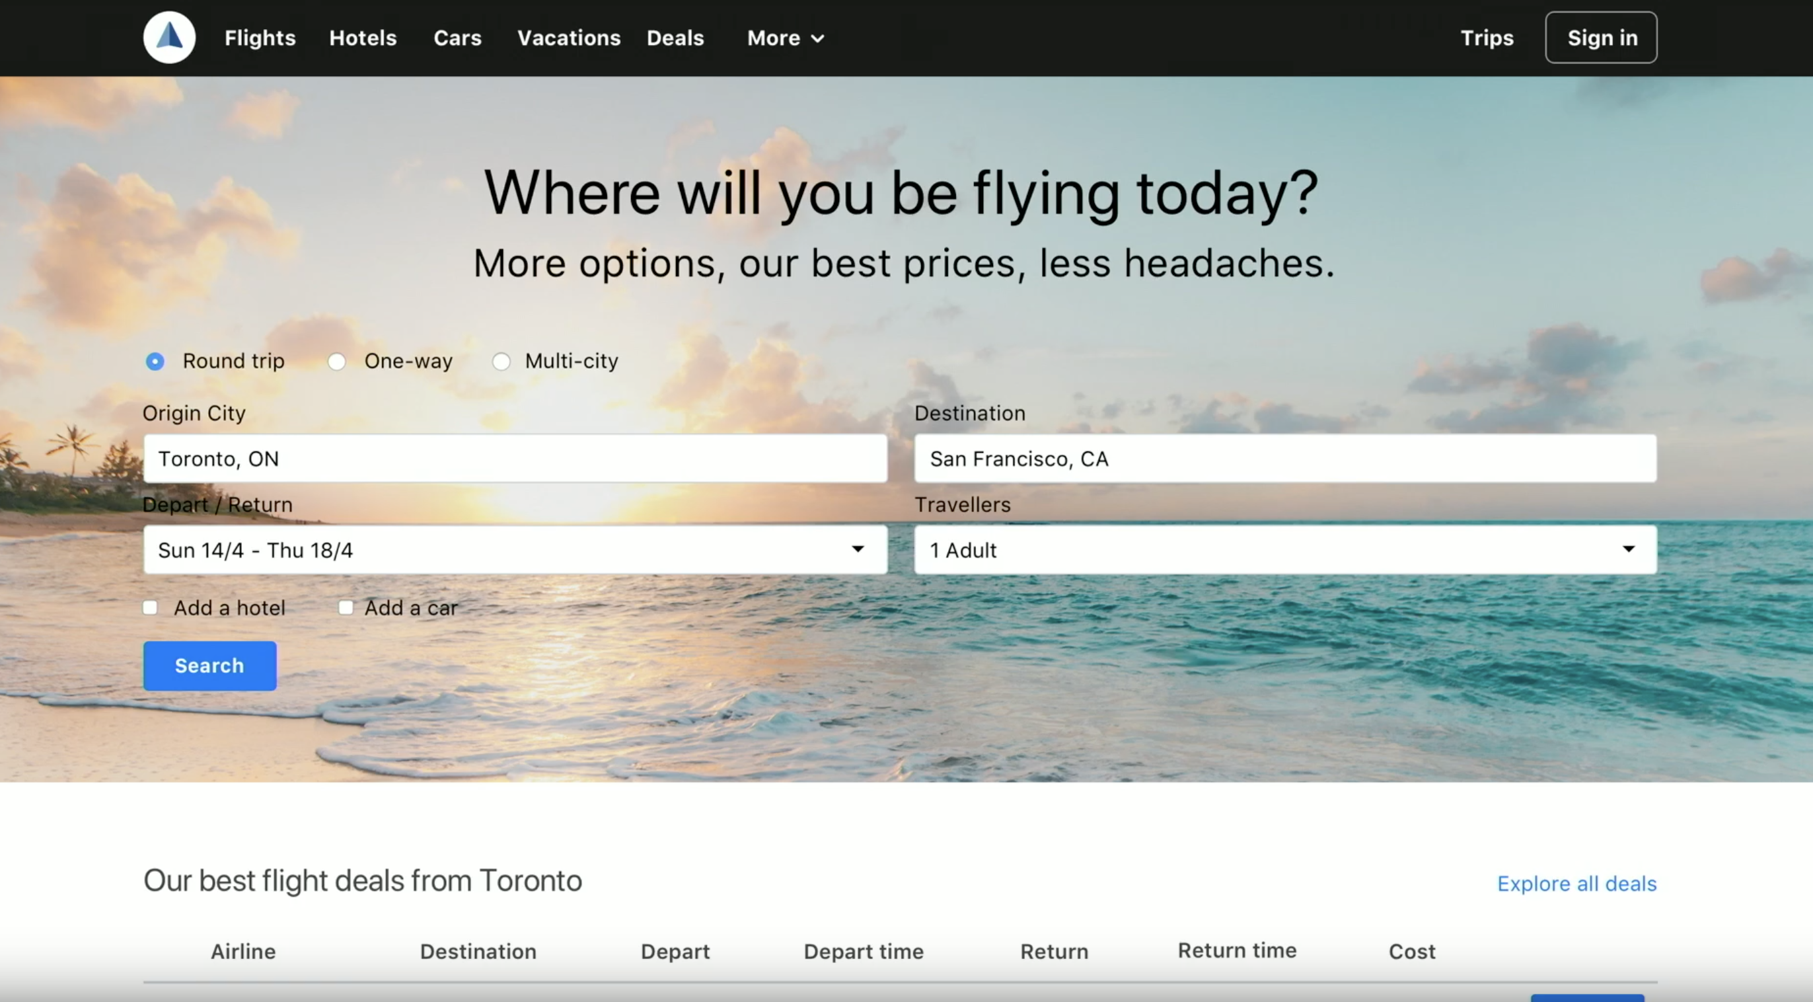The width and height of the screenshot is (1813, 1002).
Task: Select the Round trip radio button
Action: [155, 362]
